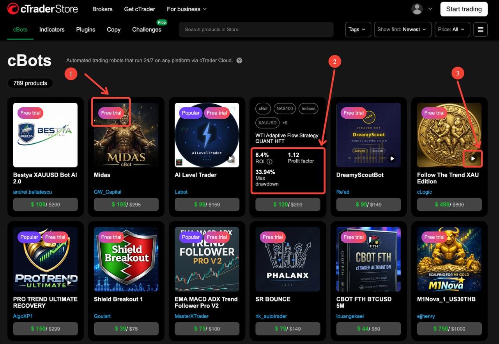Click the $499 price button for Follow The Trend
The width and height of the screenshot is (499, 344).
449,204
